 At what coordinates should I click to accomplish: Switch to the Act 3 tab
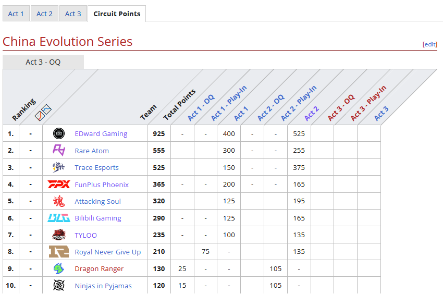(x=73, y=14)
